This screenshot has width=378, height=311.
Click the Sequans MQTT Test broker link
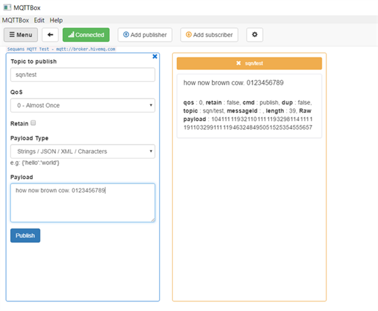point(61,49)
